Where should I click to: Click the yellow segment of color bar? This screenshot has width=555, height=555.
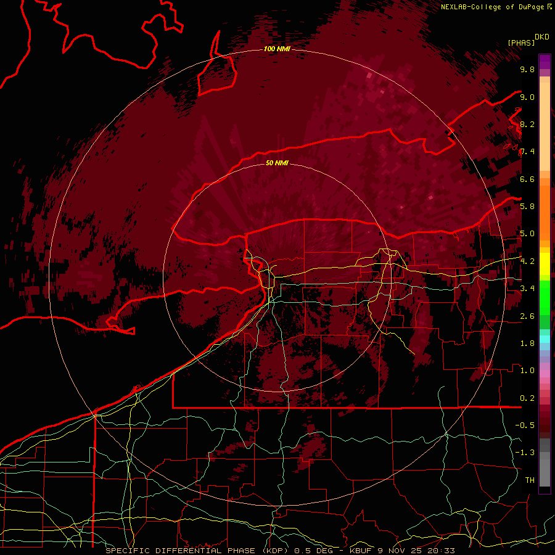[x=545, y=264]
